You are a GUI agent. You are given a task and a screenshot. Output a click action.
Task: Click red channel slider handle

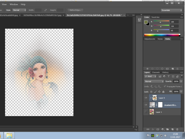click(160, 22)
